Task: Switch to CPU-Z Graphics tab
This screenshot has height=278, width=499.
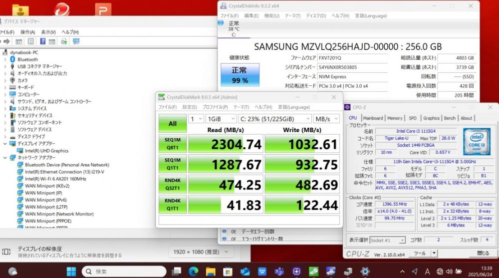Action: [431, 118]
